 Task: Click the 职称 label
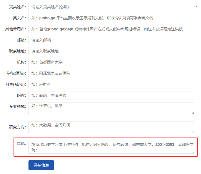tap(21, 95)
